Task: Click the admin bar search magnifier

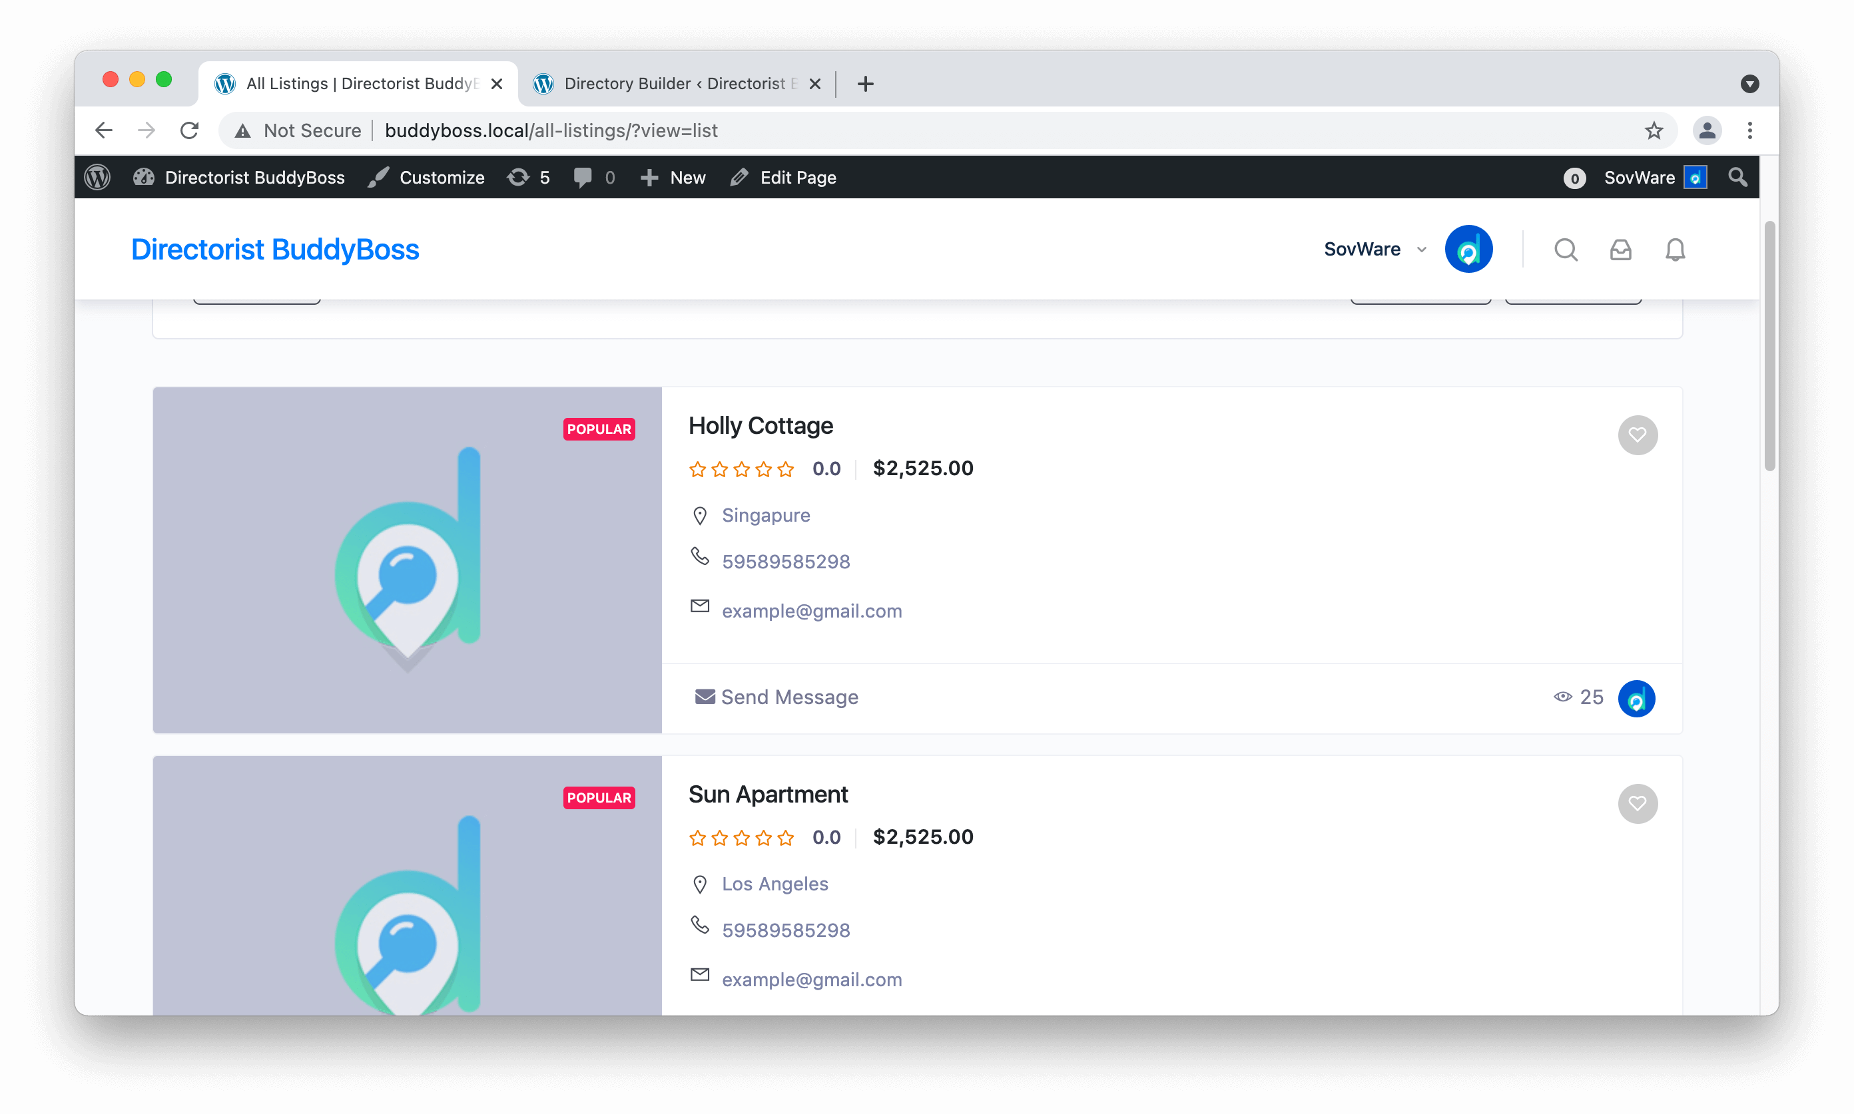Action: click(x=1737, y=177)
